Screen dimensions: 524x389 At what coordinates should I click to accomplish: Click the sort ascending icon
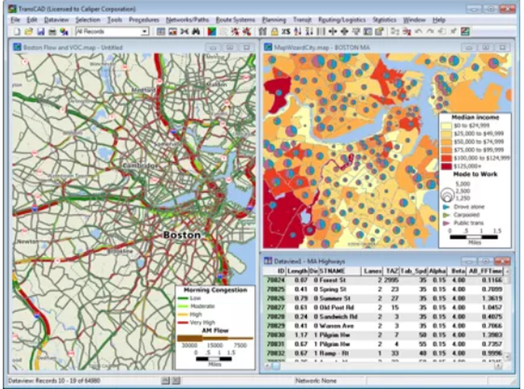click(x=298, y=32)
